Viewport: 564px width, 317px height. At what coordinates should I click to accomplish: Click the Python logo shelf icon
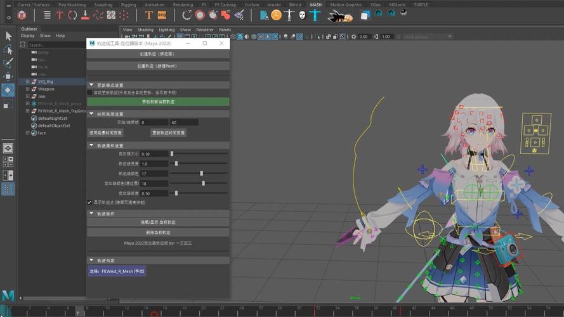[x=403, y=13]
